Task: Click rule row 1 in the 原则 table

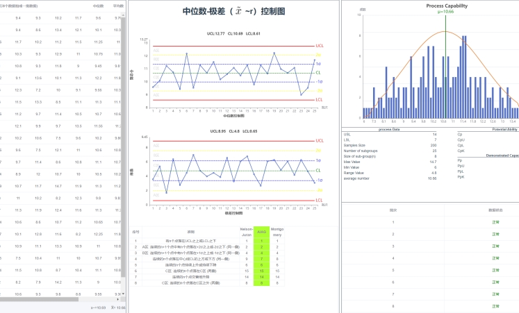Action: point(191,240)
